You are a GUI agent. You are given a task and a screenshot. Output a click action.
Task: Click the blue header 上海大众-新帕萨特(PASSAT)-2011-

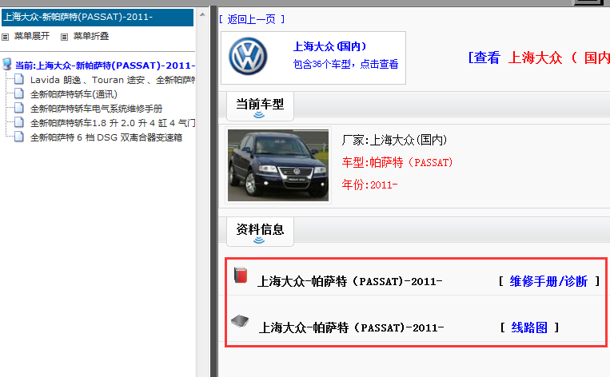tap(98, 17)
